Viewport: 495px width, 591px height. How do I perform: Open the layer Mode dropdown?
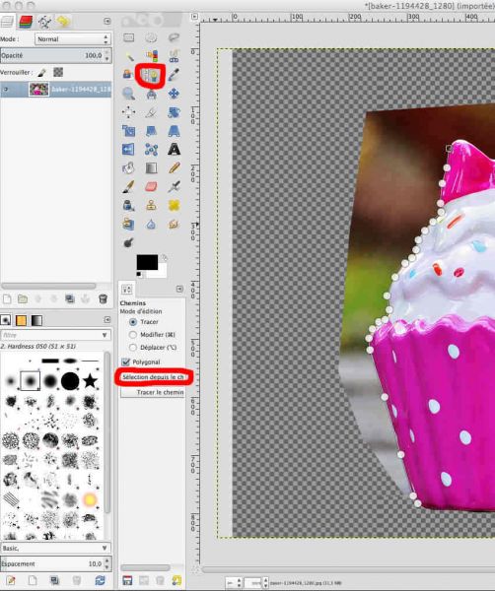(x=72, y=39)
